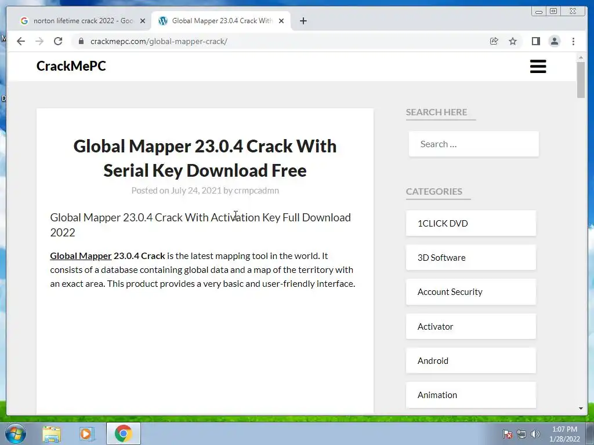
Task: Share this page via the share icon
Action: 494,41
